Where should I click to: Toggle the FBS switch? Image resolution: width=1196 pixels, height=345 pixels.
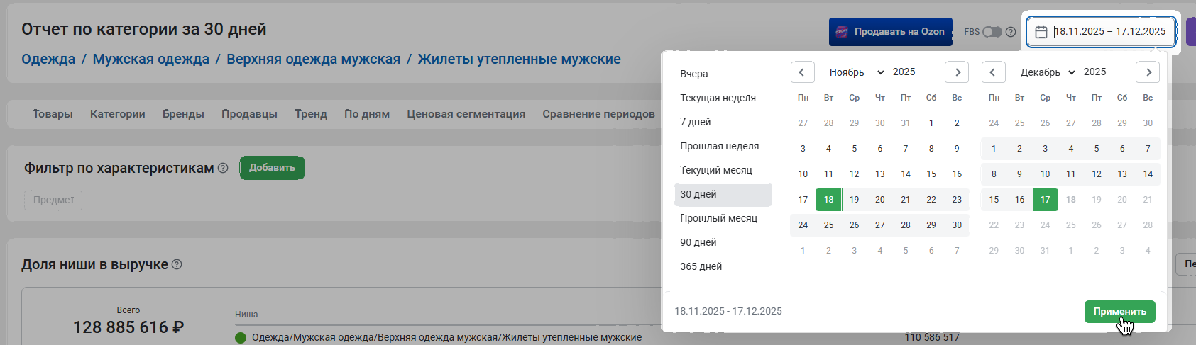click(x=992, y=32)
